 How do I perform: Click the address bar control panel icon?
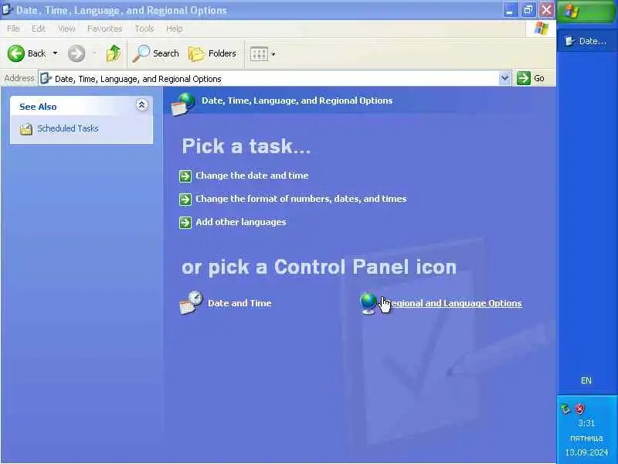tap(46, 79)
